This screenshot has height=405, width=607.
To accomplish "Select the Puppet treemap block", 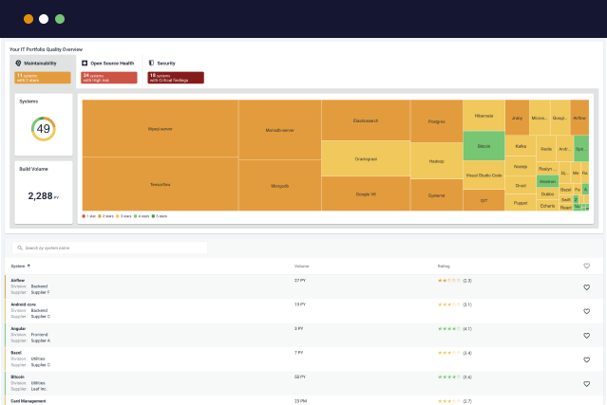I will (x=521, y=203).
